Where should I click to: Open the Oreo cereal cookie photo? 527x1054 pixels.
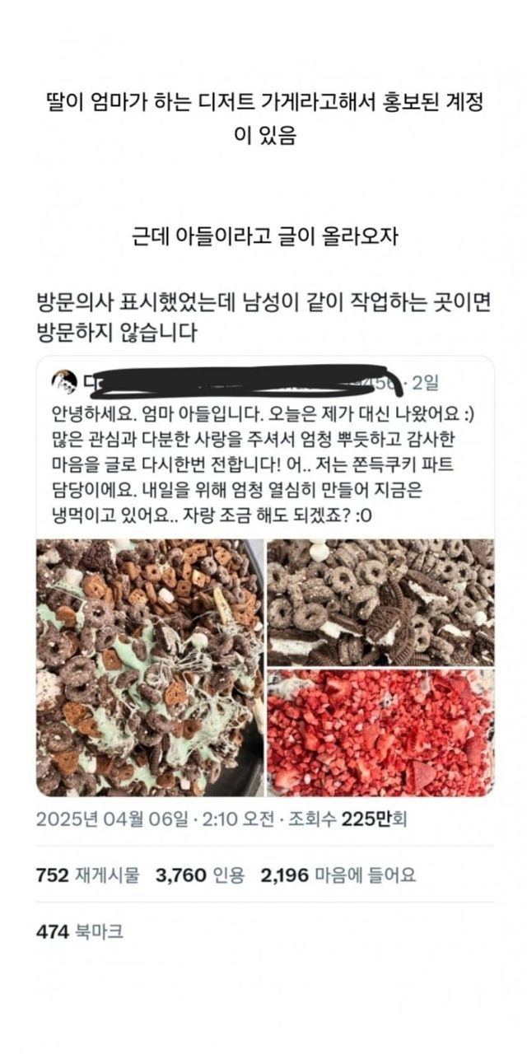click(x=380, y=603)
